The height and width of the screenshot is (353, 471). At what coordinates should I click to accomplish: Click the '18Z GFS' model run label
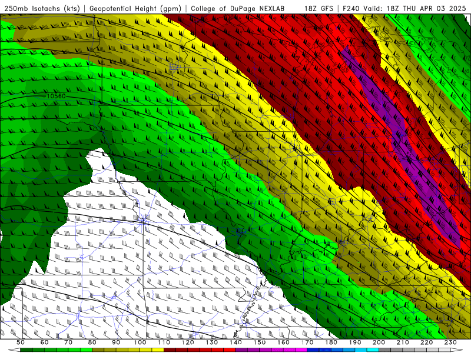319,9
